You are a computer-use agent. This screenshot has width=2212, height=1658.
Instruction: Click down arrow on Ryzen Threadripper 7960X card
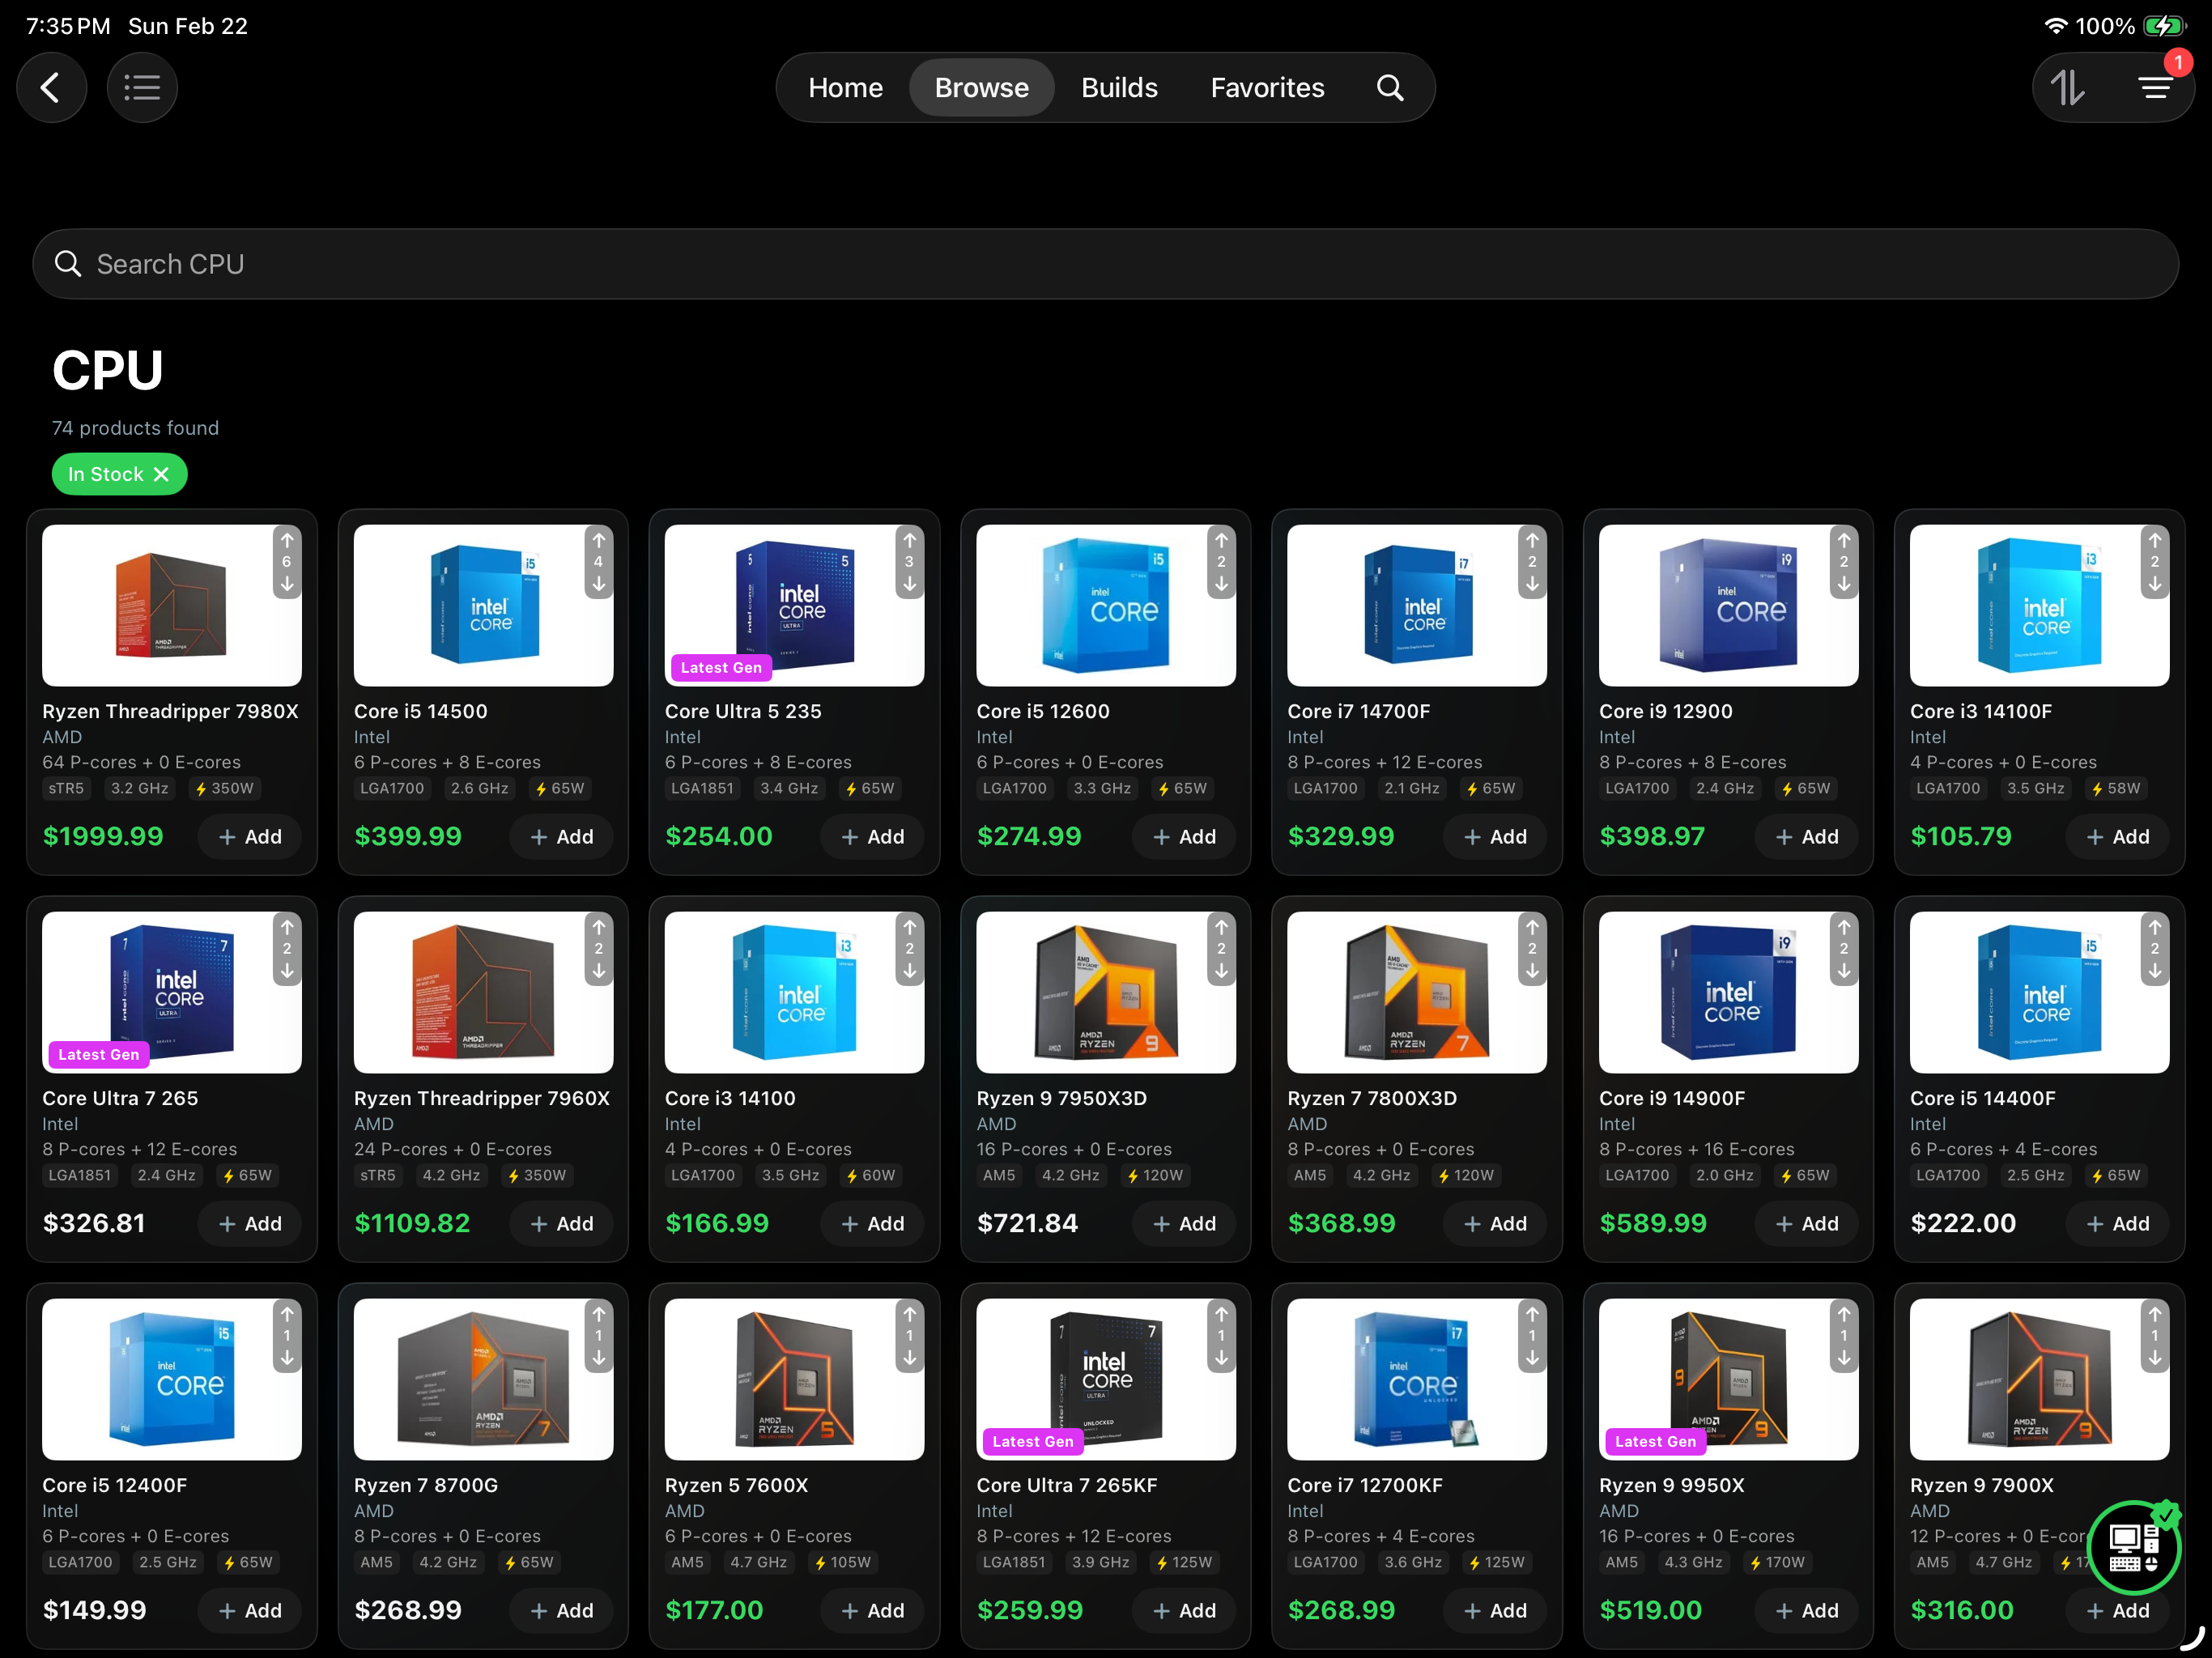pos(599,971)
